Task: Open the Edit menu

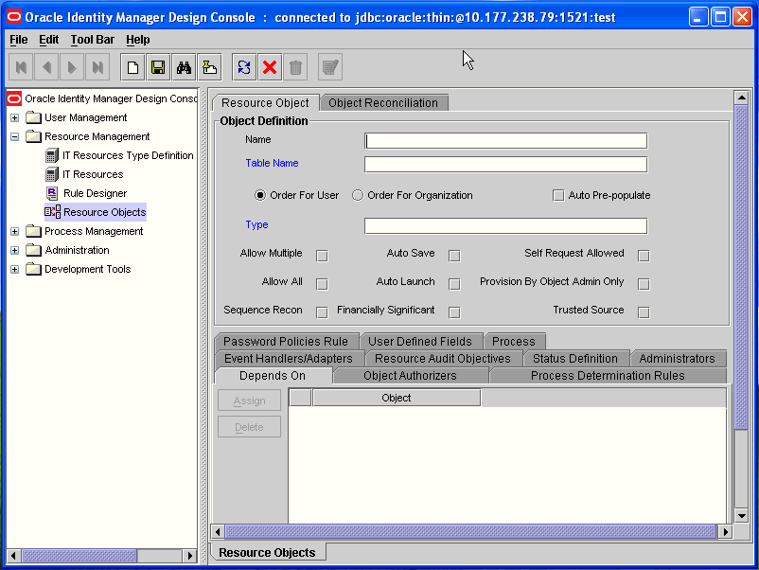Action: click(49, 40)
